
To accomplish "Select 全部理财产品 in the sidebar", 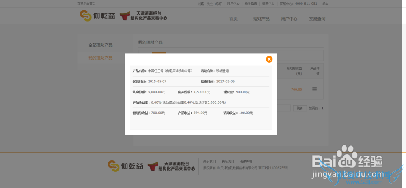I will coord(100,45).
